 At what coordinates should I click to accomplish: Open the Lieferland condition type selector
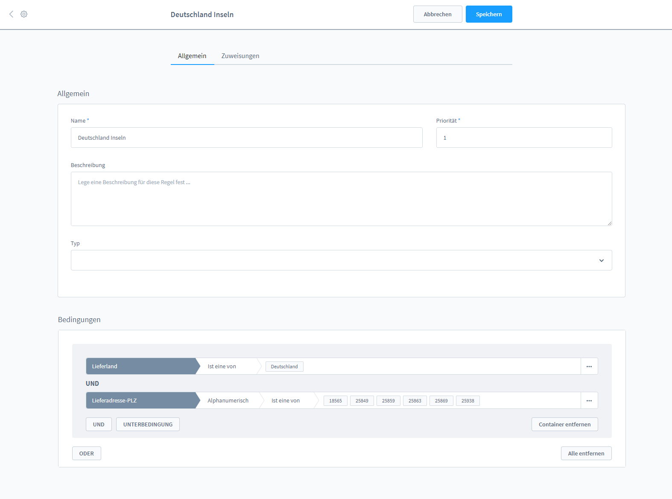pos(141,367)
